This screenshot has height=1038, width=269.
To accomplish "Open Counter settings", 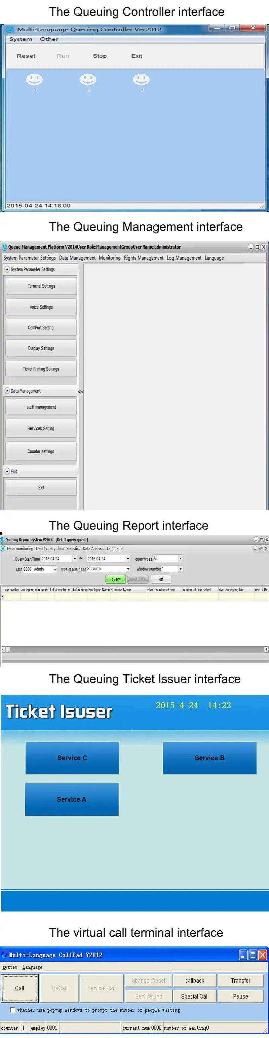I will [x=41, y=451].
